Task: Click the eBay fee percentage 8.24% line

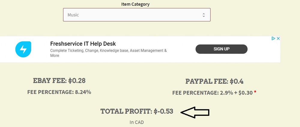Action: pos(59,92)
